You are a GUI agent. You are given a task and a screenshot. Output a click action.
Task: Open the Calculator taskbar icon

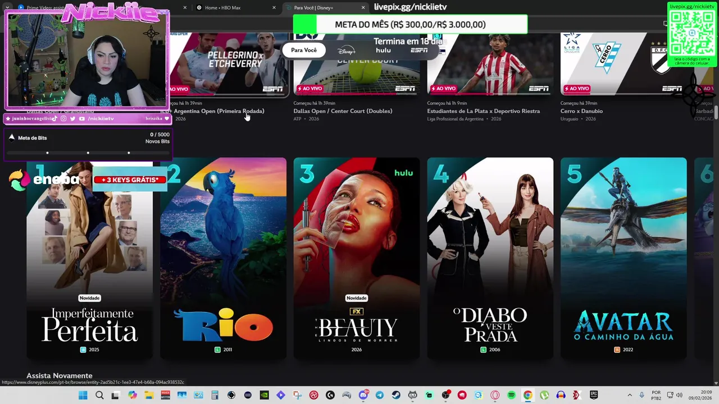pos(215,395)
